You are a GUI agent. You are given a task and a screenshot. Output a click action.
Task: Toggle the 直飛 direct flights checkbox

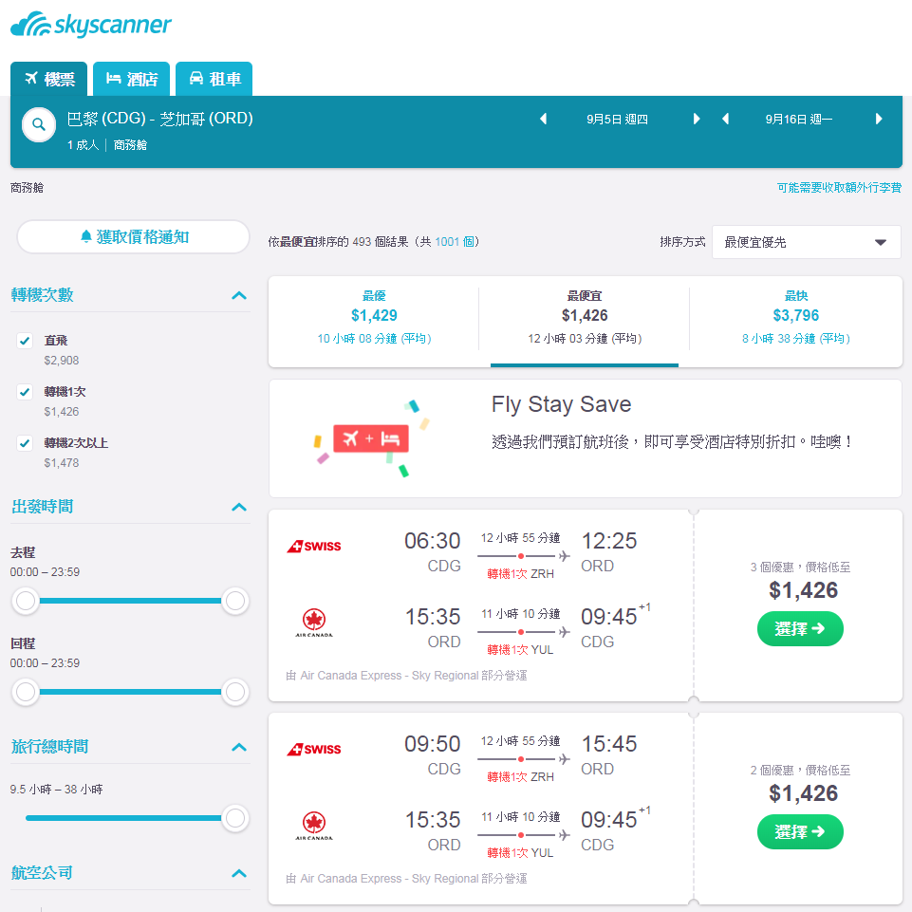25,341
